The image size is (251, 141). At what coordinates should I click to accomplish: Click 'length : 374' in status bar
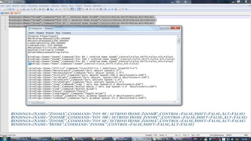(x=151, y=135)
